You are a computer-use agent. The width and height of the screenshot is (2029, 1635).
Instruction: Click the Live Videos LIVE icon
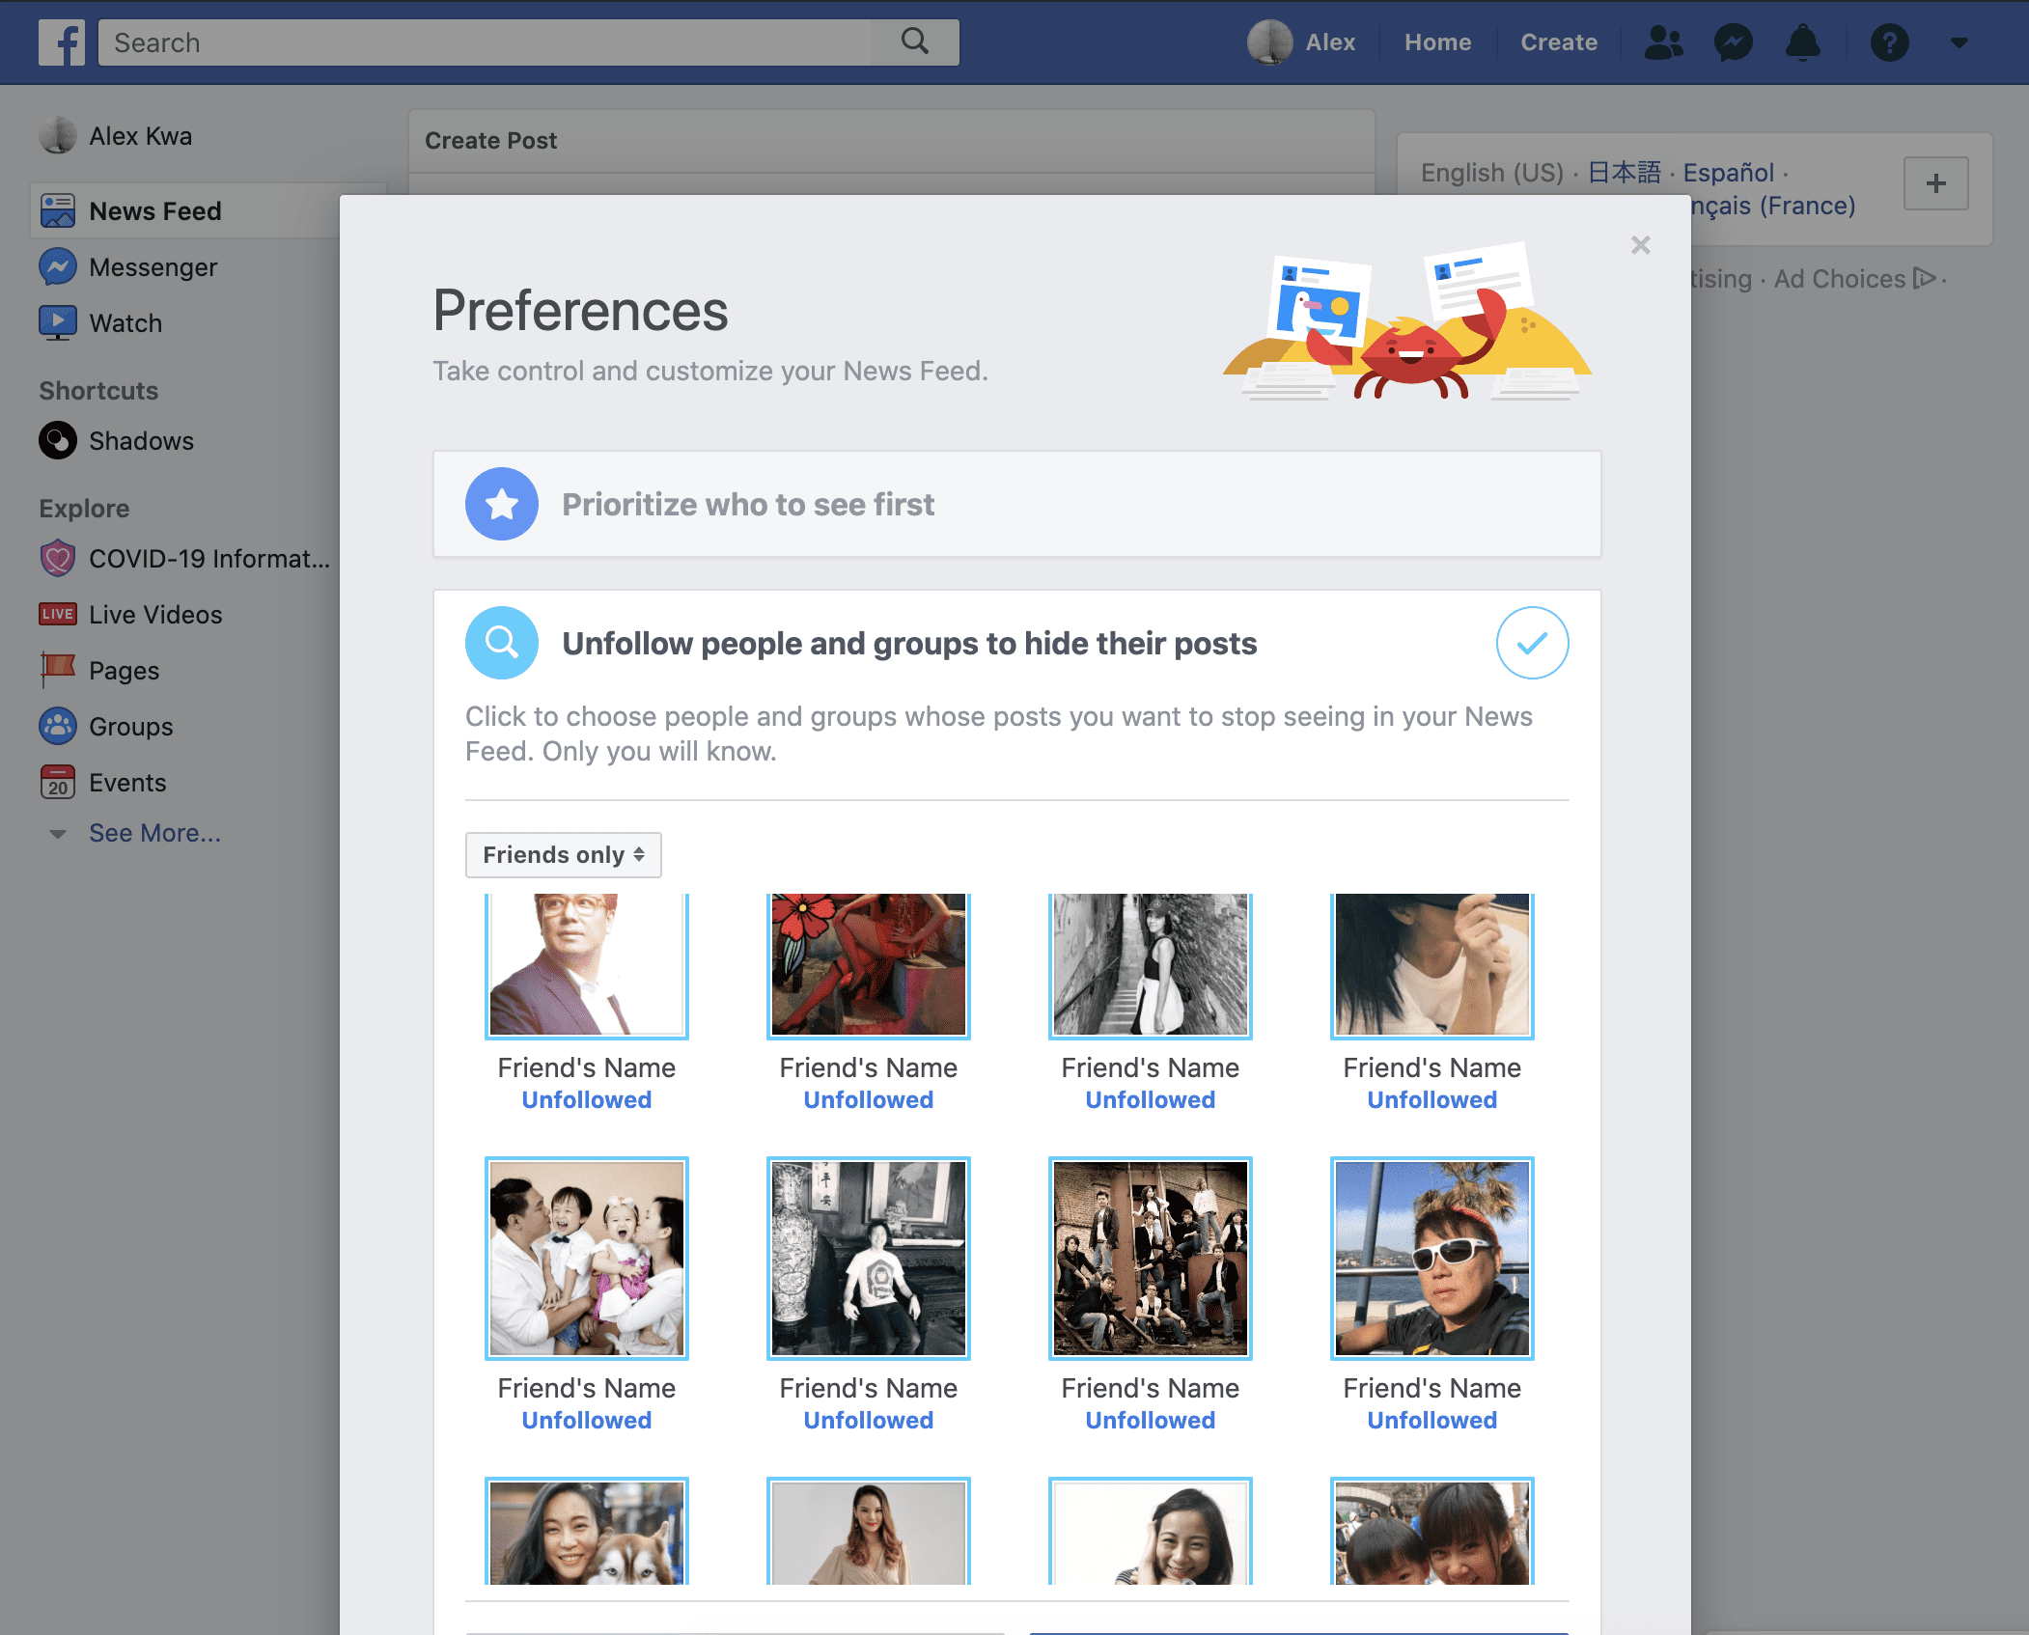pyautogui.click(x=58, y=614)
